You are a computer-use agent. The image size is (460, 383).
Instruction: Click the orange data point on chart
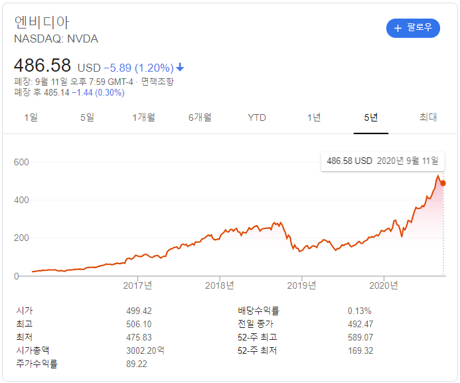click(x=443, y=183)
